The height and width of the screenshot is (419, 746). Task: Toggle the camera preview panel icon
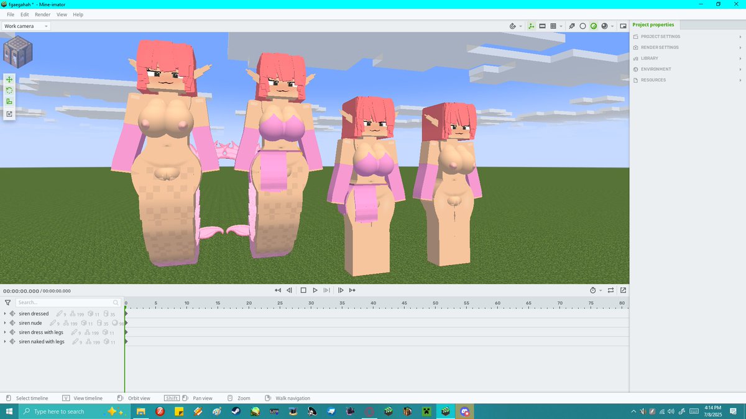622,26
